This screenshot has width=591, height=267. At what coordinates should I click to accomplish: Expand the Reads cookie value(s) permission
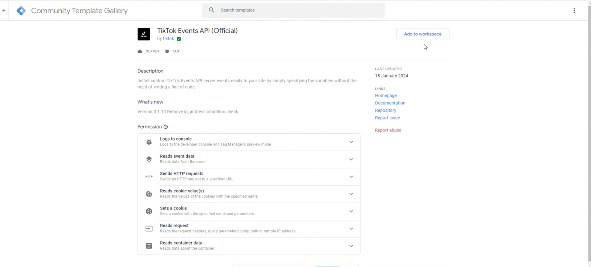351,194
